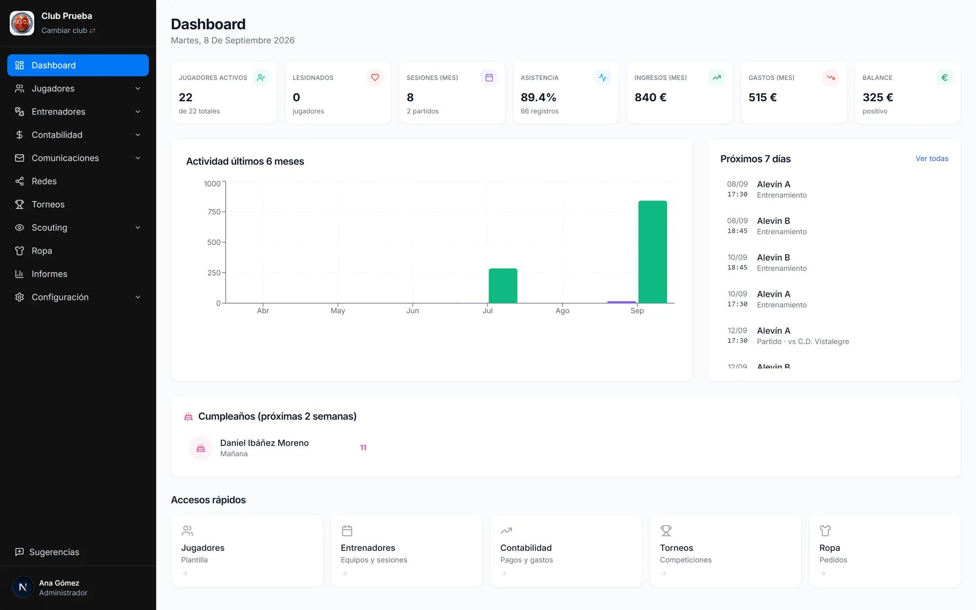The image size is (976, 610).
Task: Click the calendar icon on Sesiones card
Action: point(489,78)
